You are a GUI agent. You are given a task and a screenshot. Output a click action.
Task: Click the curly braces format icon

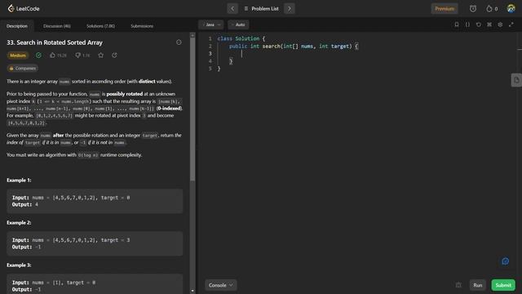[467, 24]
